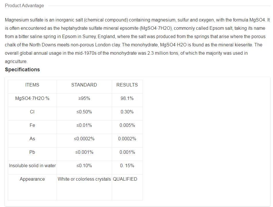Select the Cl item cell
Screen dimensions: 273x207
[x=32, y=112]
